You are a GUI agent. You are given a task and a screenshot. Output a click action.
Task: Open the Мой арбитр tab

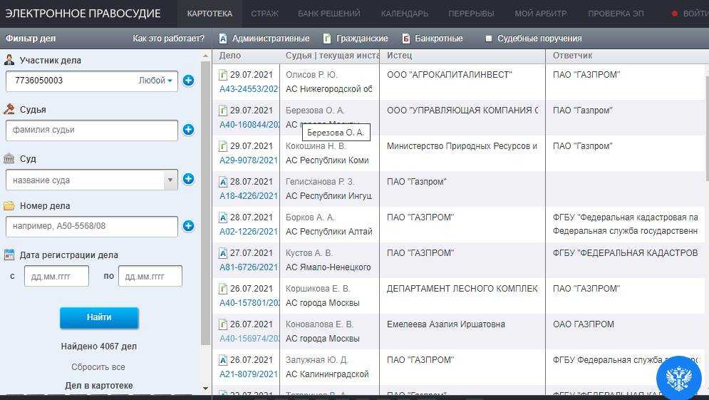[541, 14]
